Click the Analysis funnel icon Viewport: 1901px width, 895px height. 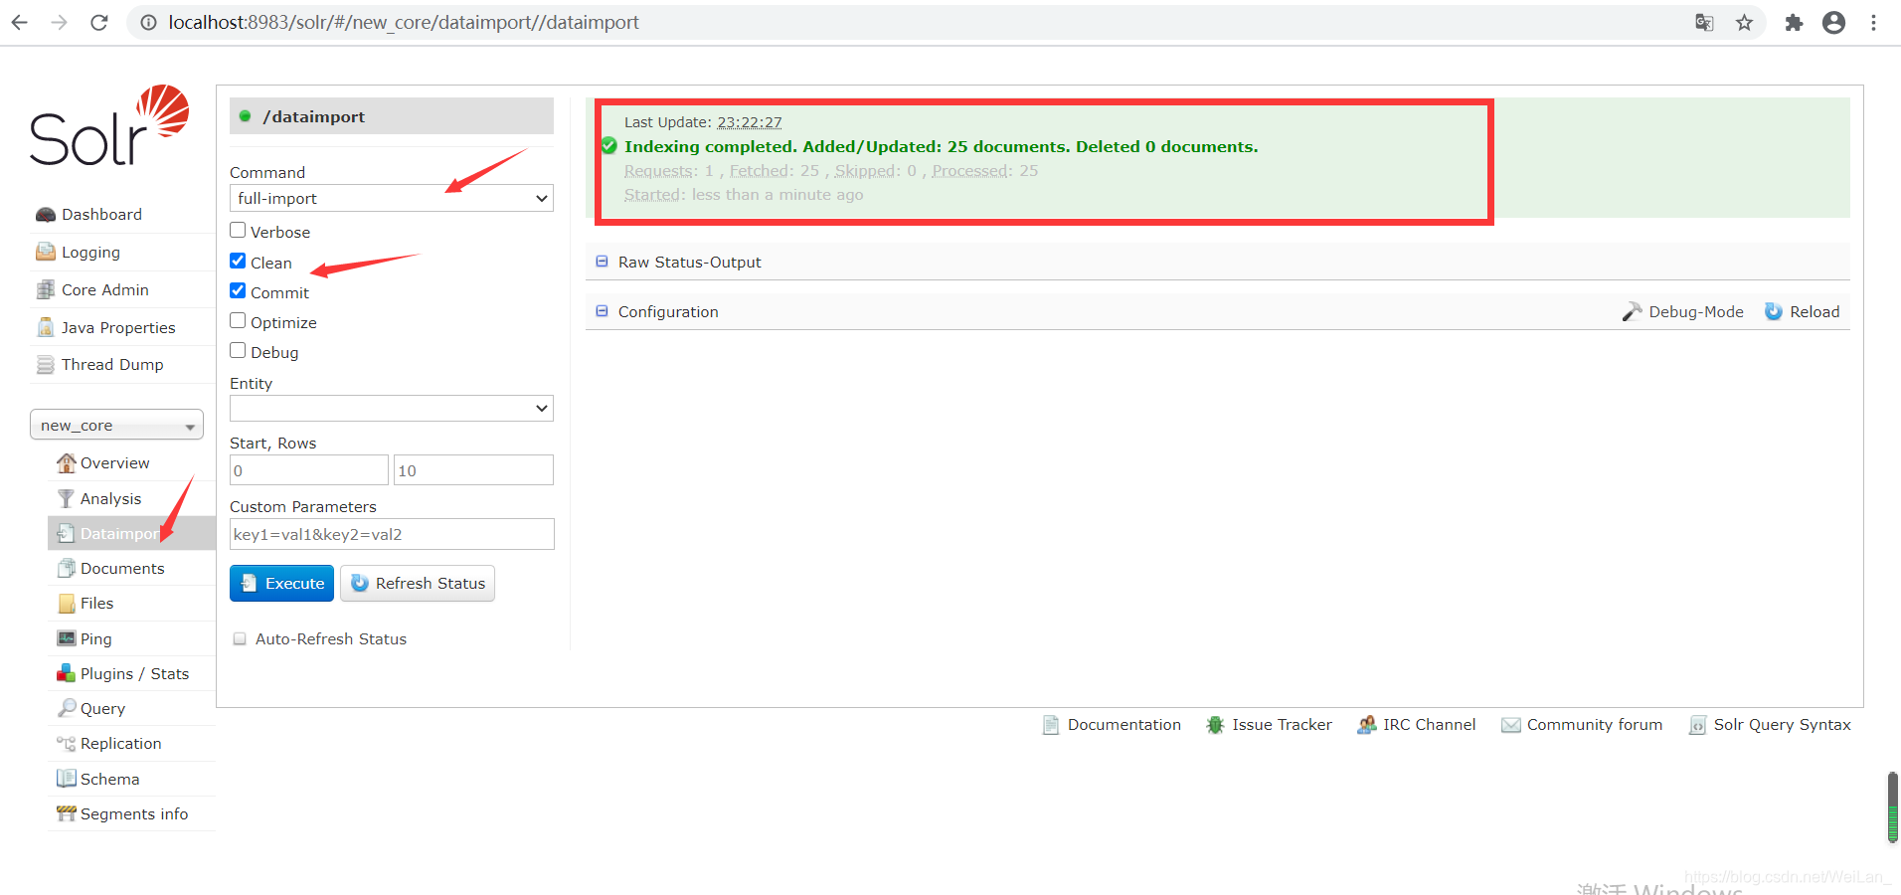pyautogui.click(x=66, y=498)
